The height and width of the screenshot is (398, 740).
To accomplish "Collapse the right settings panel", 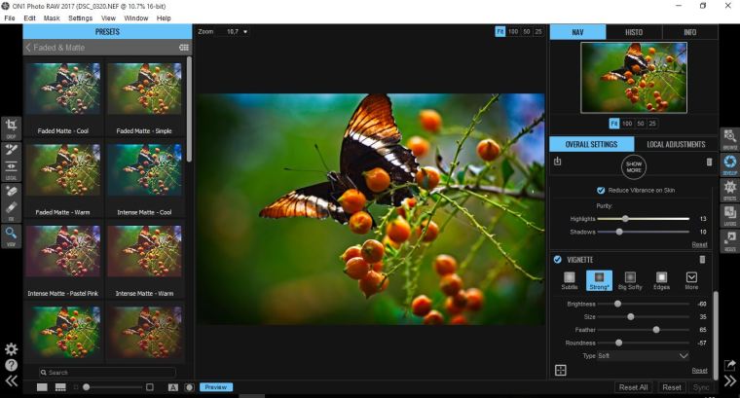I will 729,380.
